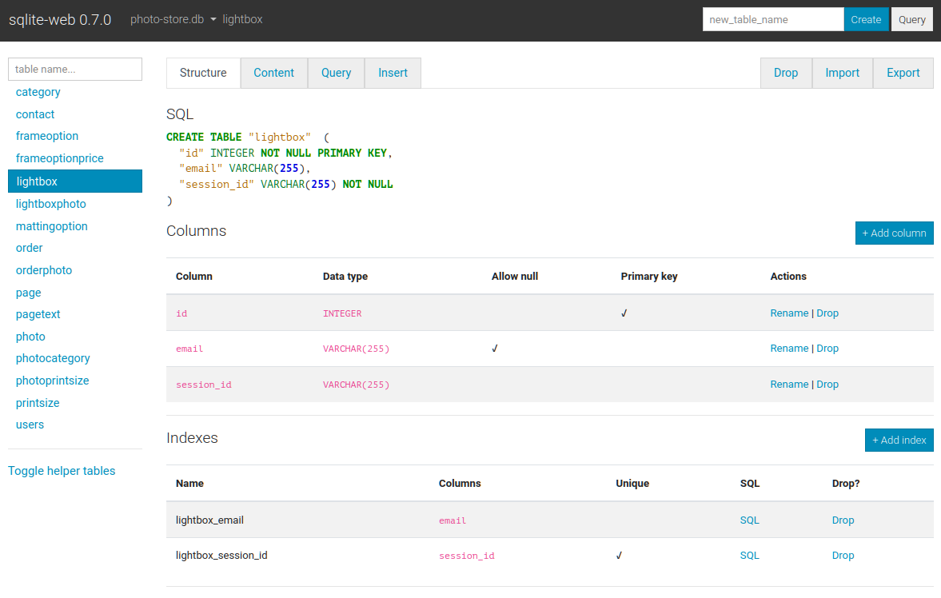Click the + Add index button
The width and height of the screenshot is (941, 598).
tap(899, 441)
